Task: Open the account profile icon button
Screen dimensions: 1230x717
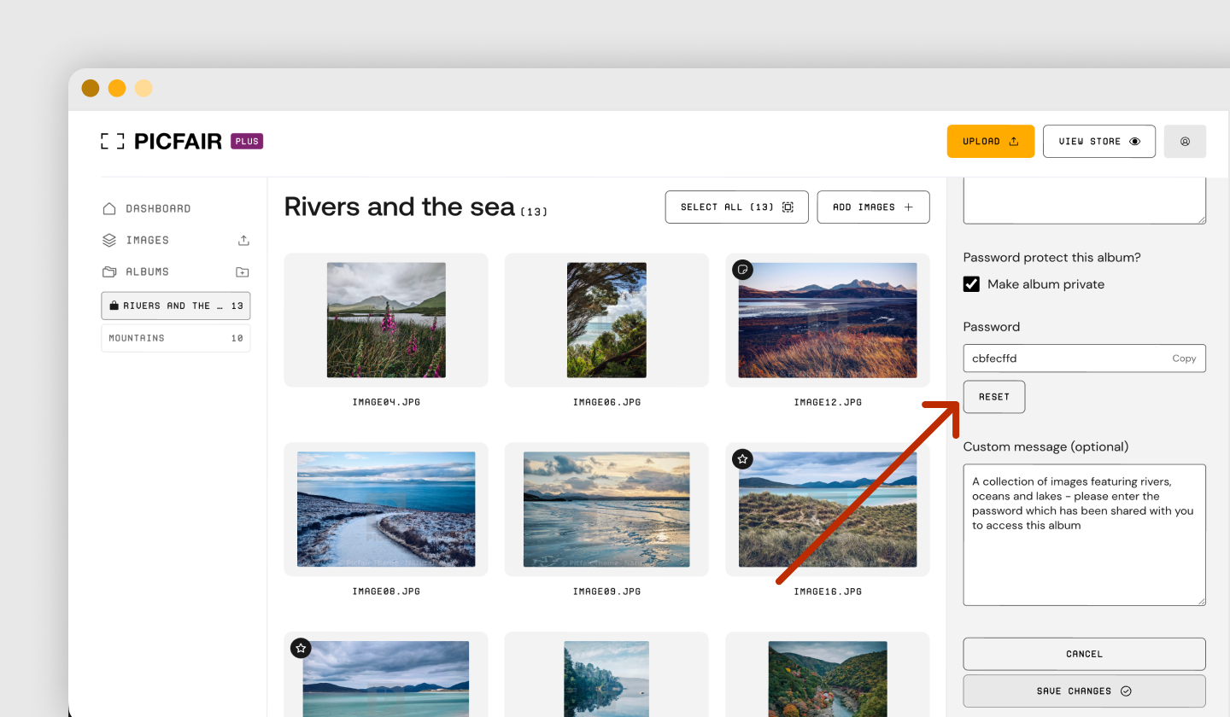Action: 1185,142
